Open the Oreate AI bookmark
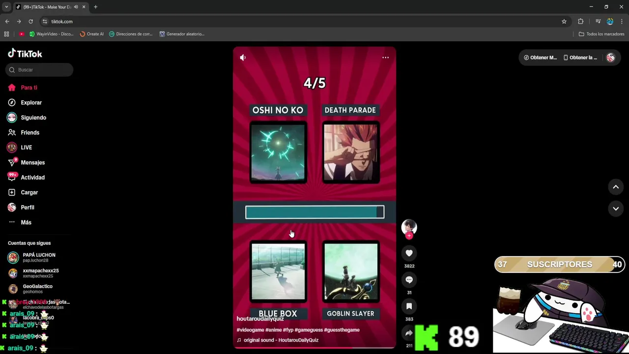Viewport: 629px width, 354px height. [x=91, y=34]
